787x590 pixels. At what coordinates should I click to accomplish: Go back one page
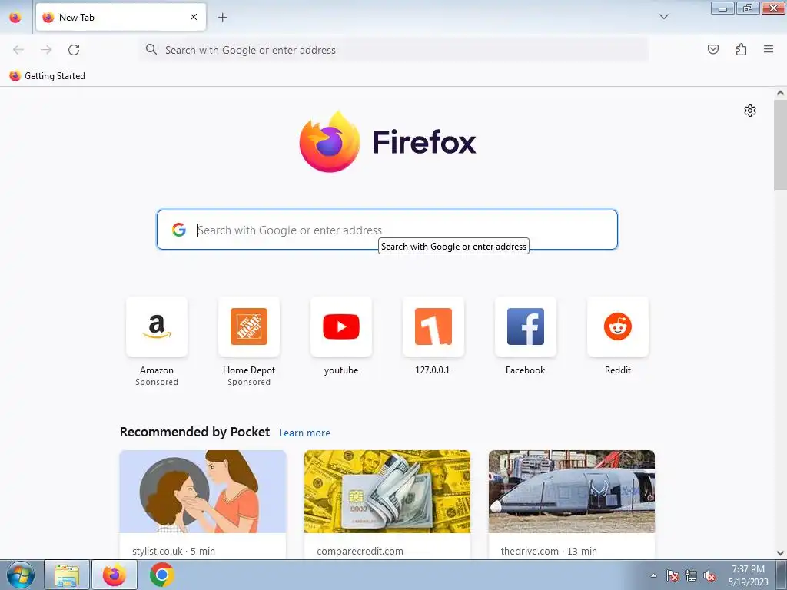click(x=18, y=50)
